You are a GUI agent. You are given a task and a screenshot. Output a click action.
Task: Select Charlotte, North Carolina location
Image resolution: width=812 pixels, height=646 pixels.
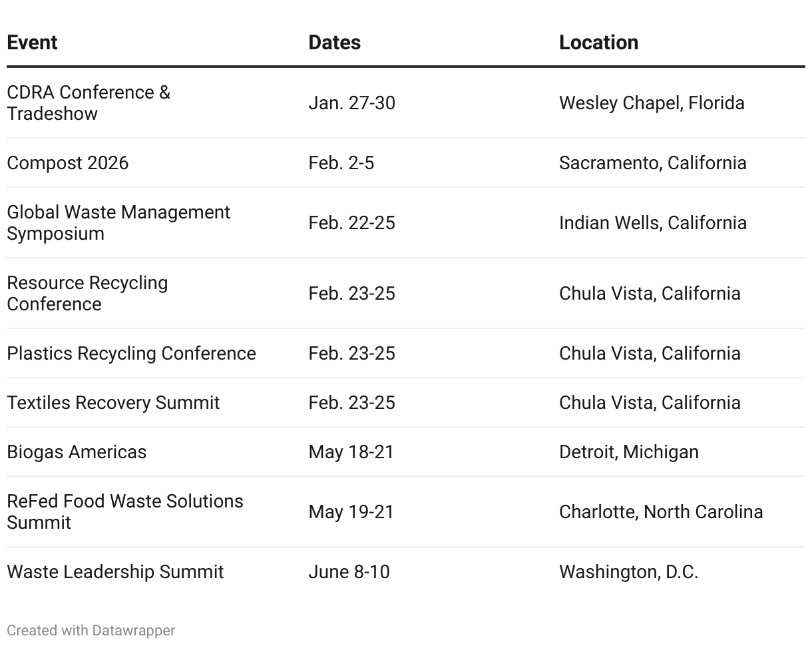(x=661, y=511)
